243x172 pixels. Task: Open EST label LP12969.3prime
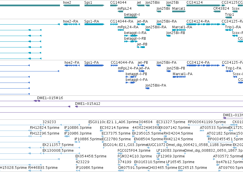coord(171,156)
